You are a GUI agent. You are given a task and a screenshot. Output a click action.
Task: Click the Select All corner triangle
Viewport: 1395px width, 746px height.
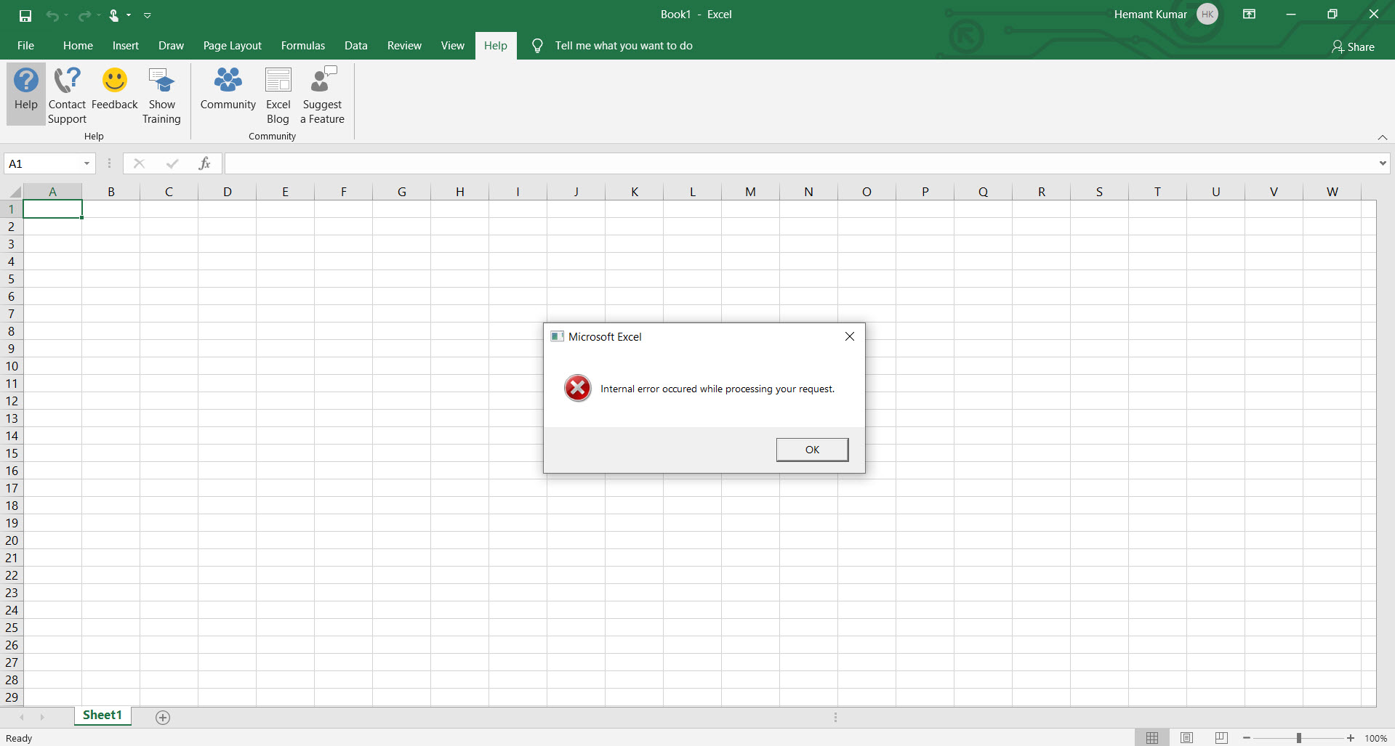point(15,192)
